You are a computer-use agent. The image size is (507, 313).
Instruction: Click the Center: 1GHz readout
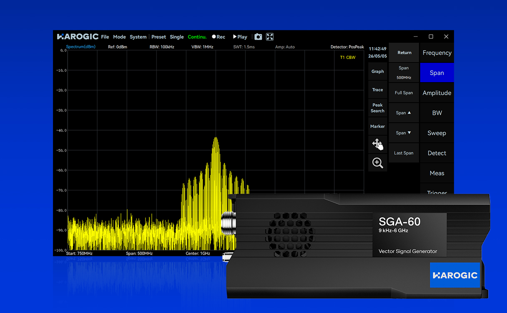[x=198, y=253]
